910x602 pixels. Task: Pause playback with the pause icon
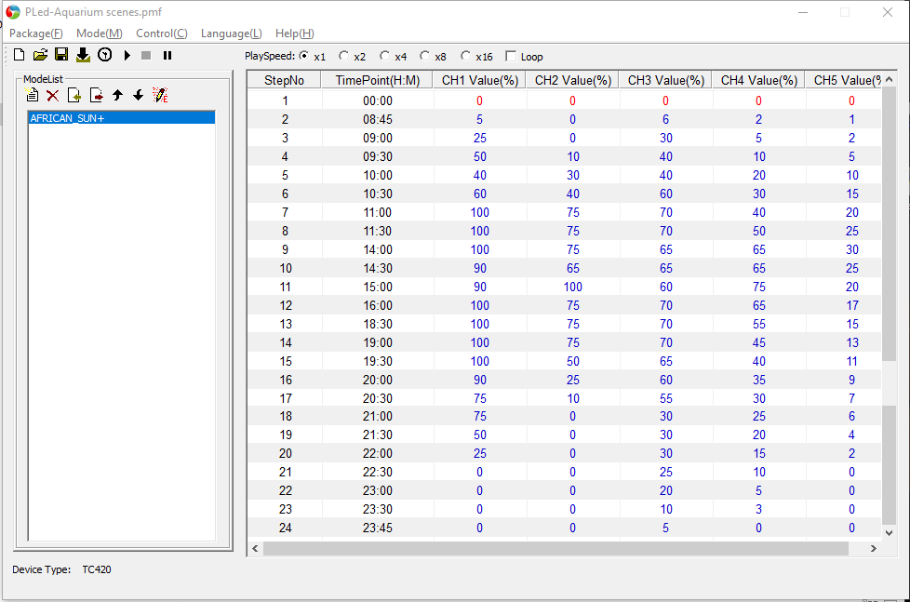pos(167,56)
